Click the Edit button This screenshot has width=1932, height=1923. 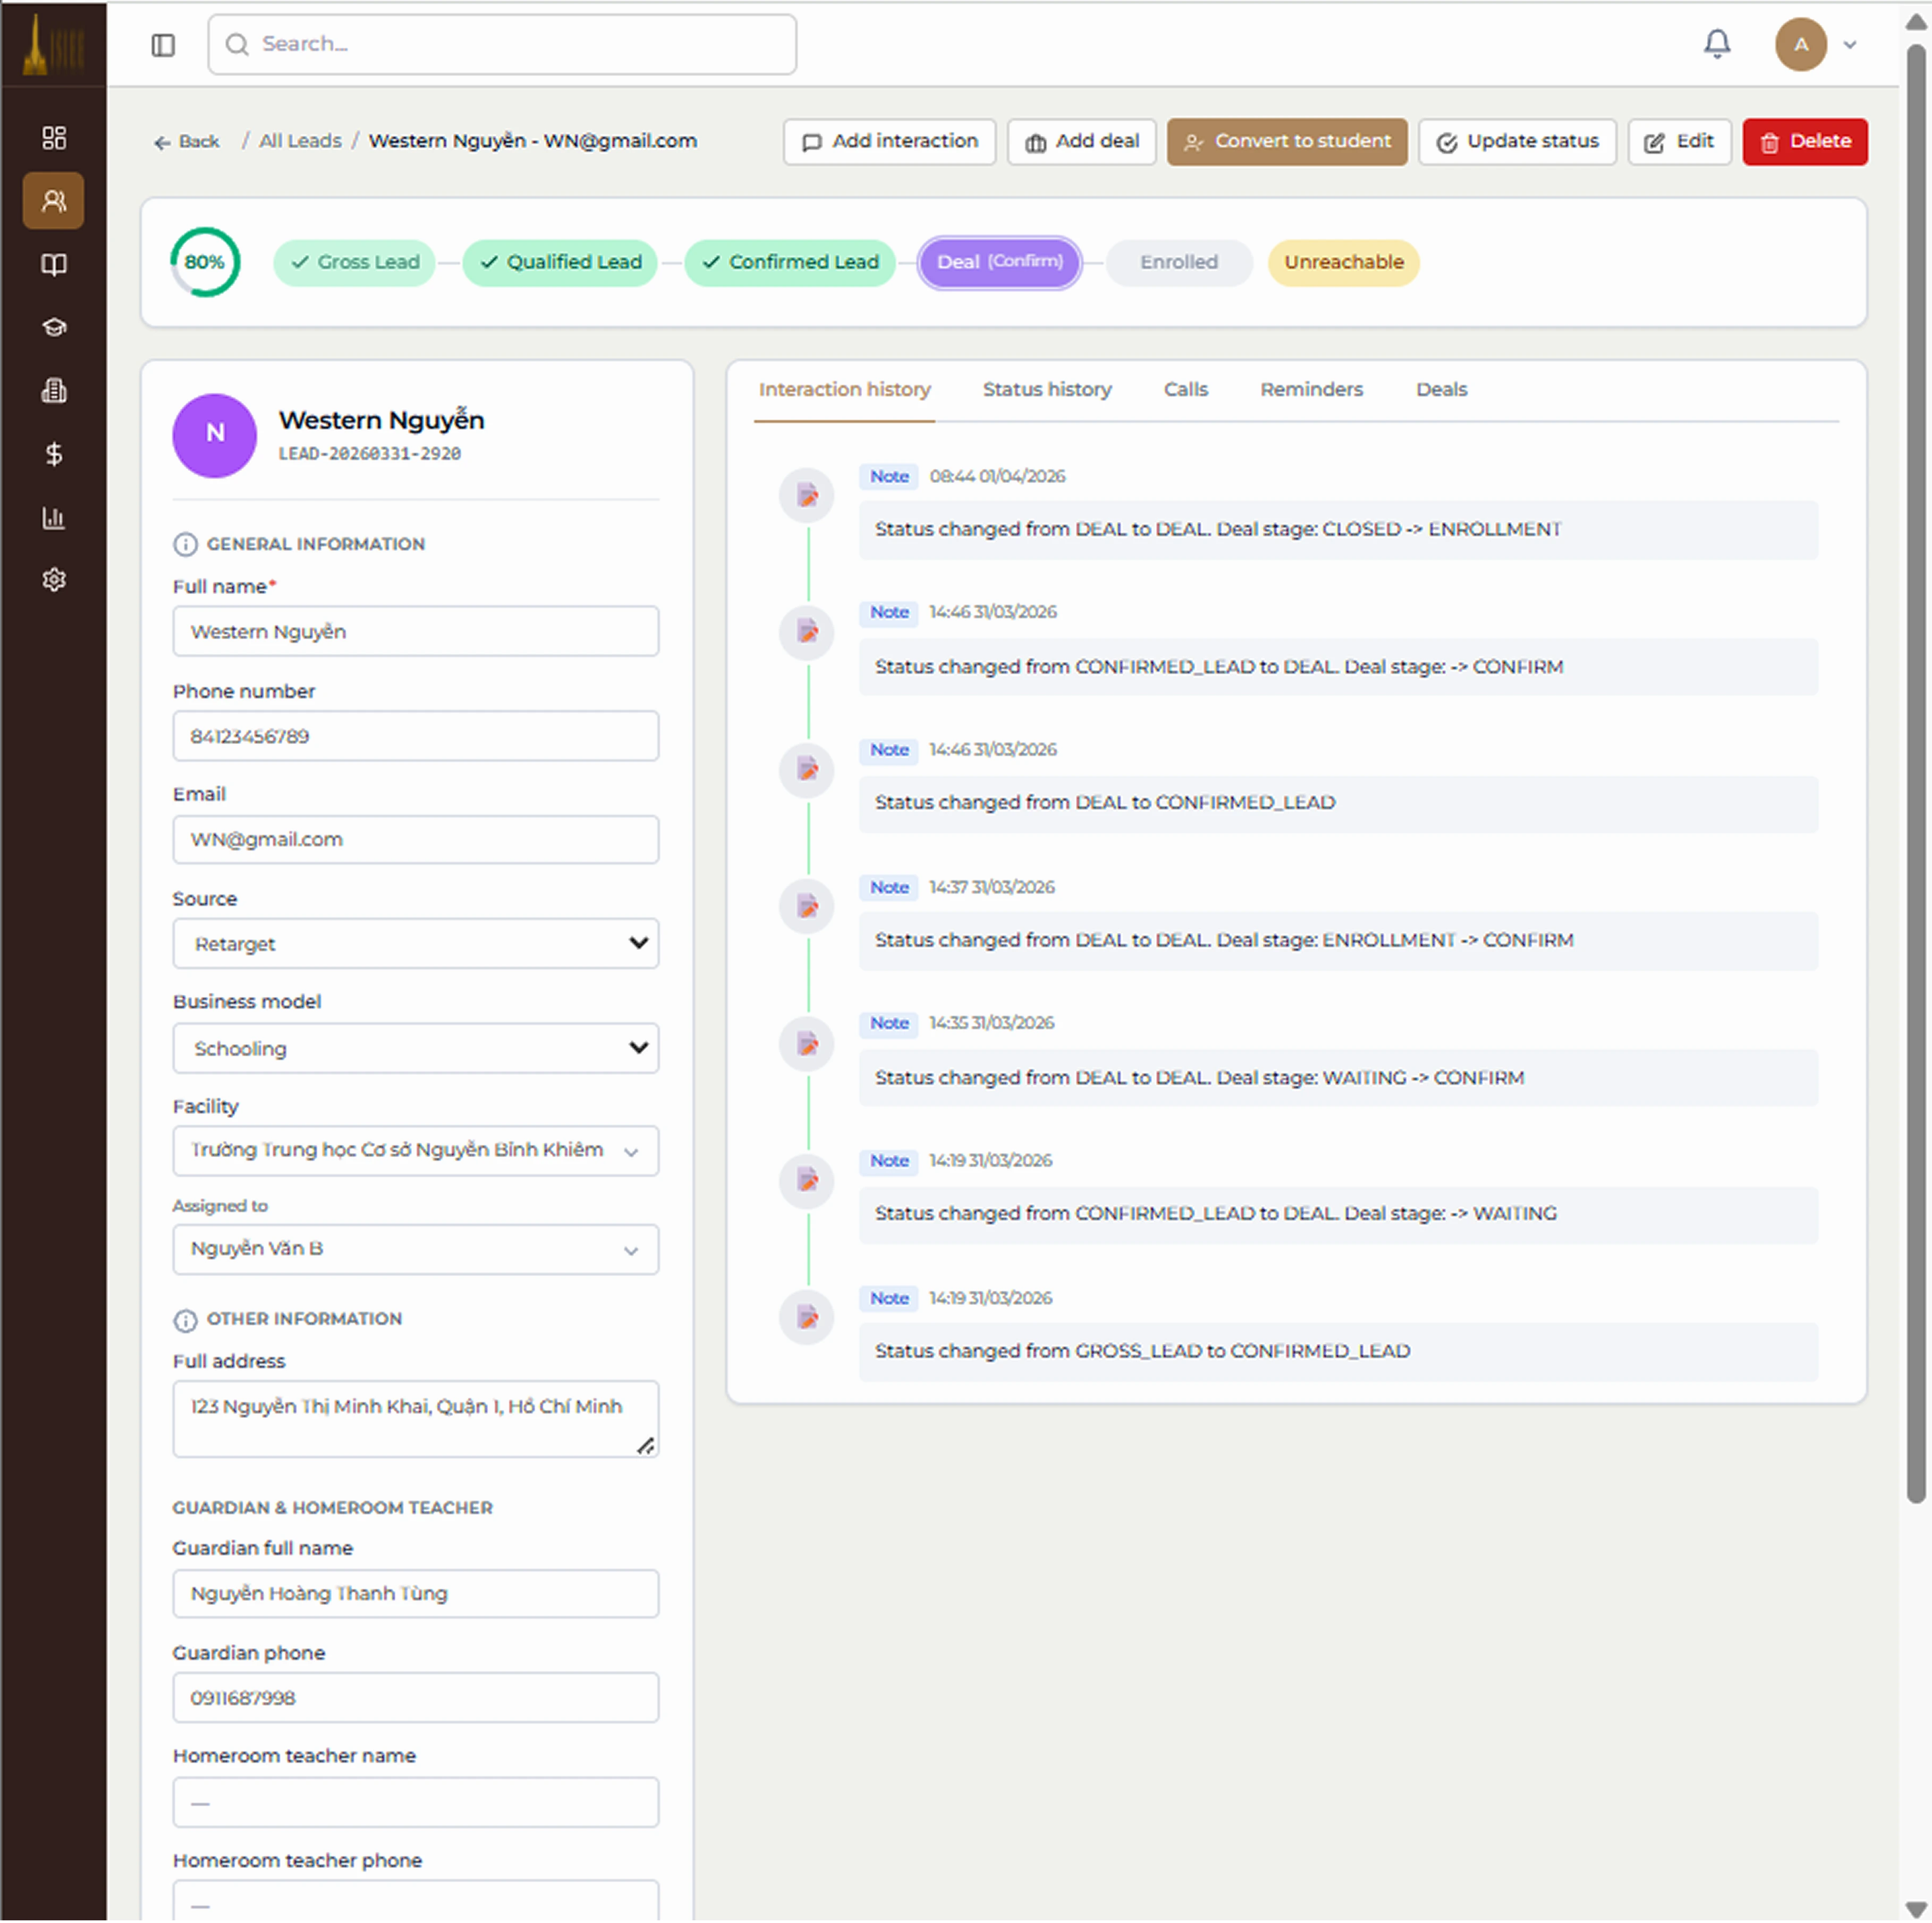click(x=1679, y=142)
